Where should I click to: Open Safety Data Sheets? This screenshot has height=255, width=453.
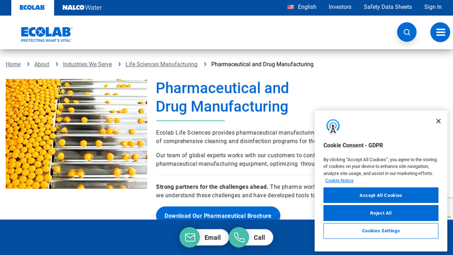387,7
